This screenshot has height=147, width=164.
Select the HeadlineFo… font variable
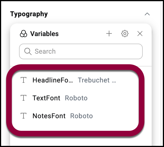tap(75, 80)
